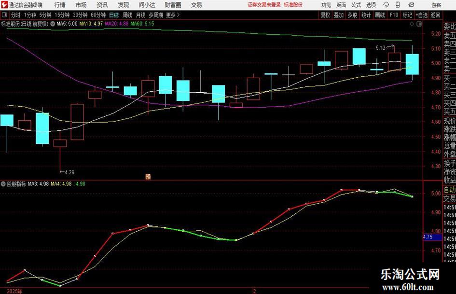Click the 4.26 low price annotation
This screenshot has height=294, width=456.
point(69,172)
